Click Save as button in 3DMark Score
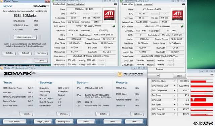 pos(41,53)
